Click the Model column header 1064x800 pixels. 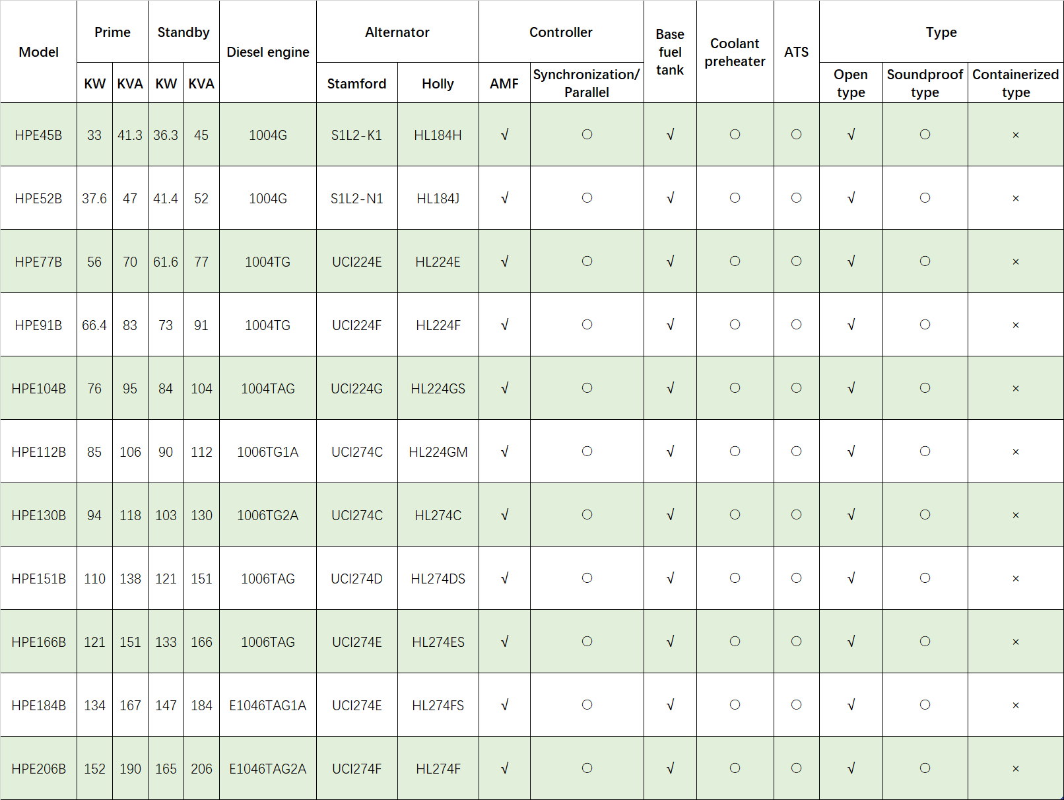pyautogui.click(x=38, y=51)
